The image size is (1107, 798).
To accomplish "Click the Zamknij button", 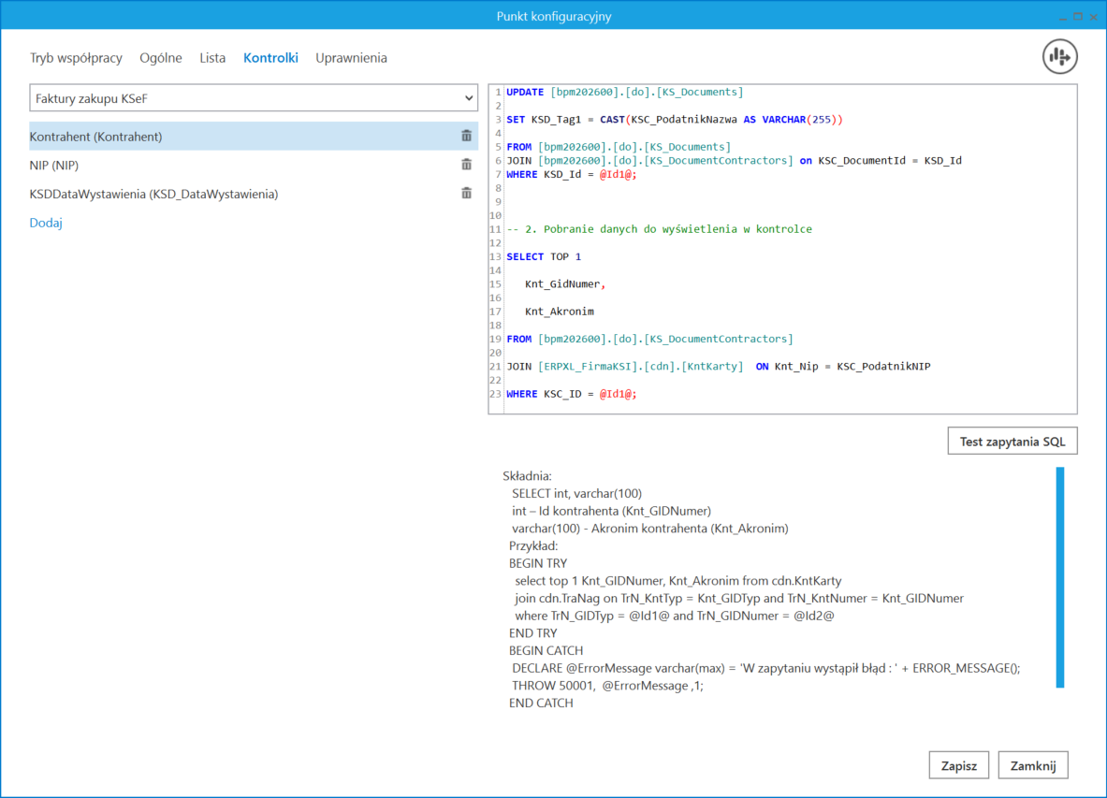I will coord(1032,765).
